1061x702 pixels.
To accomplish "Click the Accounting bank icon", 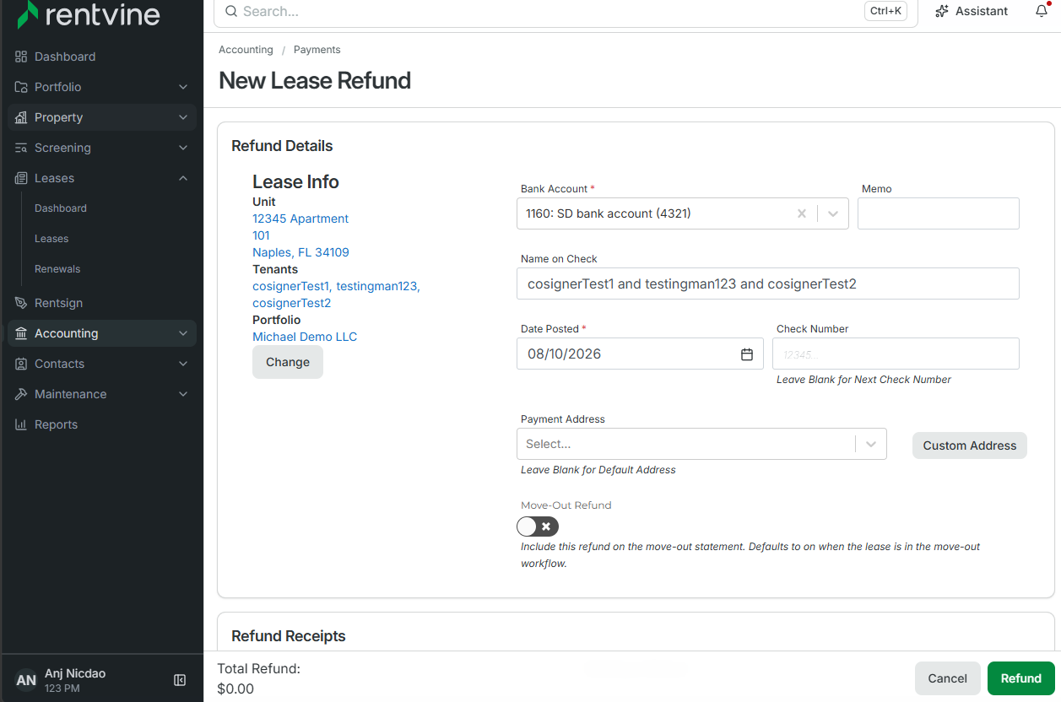I will (21, 333).
